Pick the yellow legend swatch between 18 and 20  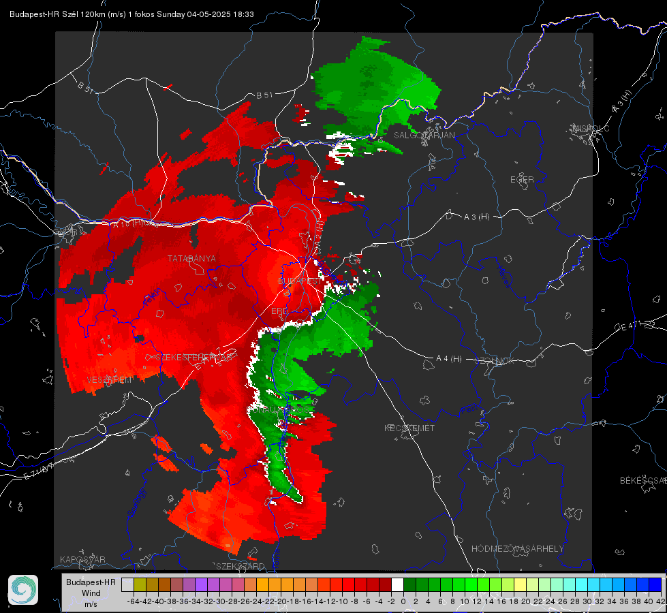[521, 584]
